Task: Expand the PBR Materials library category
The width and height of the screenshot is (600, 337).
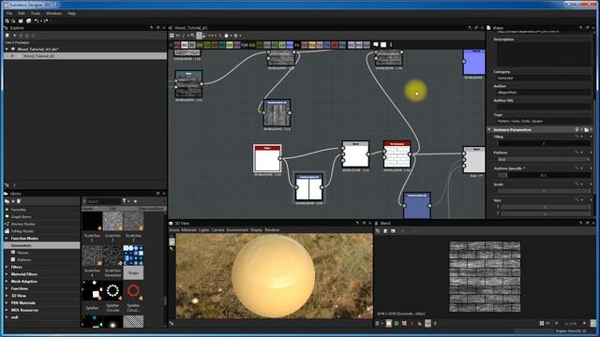Action: pyautogui.click(x=7, y=303)
